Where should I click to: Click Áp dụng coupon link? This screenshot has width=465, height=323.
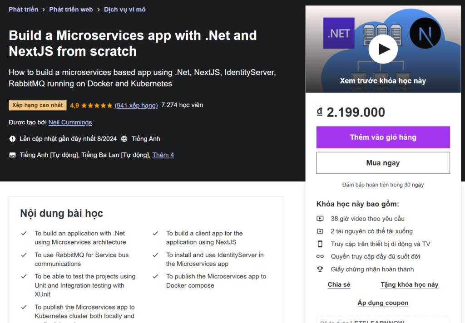coord(383,303)
